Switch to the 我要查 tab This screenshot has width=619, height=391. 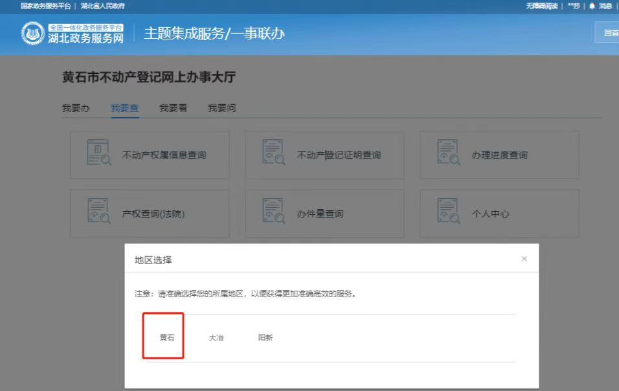pyautogui.click(x=124, y=108)
